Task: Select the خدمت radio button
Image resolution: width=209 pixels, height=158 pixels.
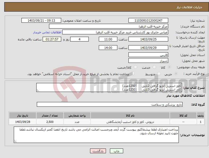Action: coord(154,67)
